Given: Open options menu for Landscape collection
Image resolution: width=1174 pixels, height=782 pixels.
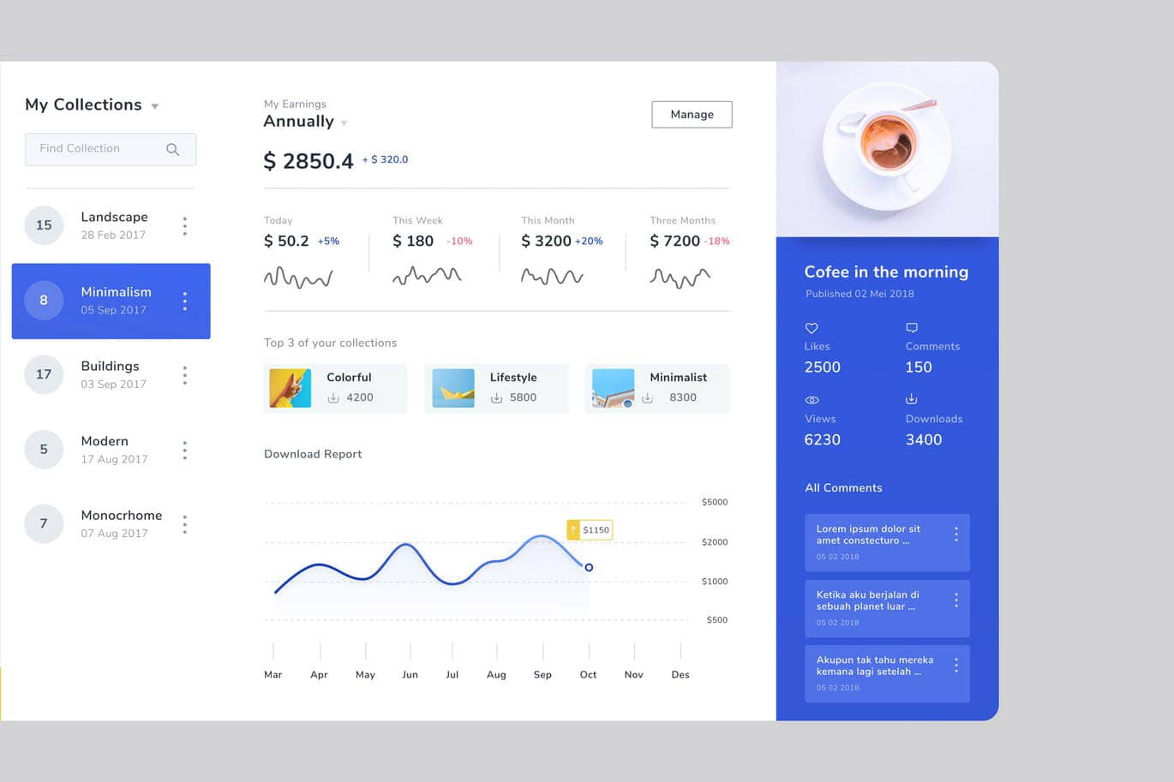Looking at the screenshot, I should point(184,226).
